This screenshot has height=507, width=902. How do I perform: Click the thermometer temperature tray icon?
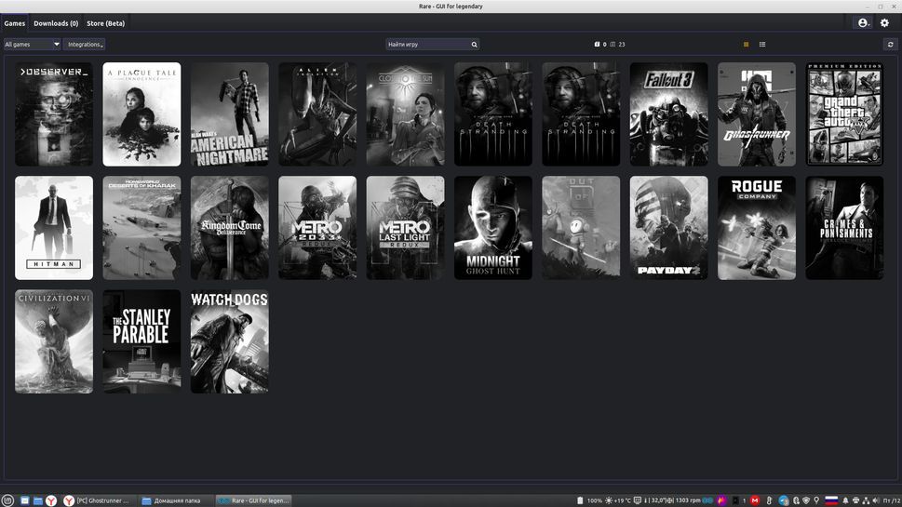click(x=769, y=500)
